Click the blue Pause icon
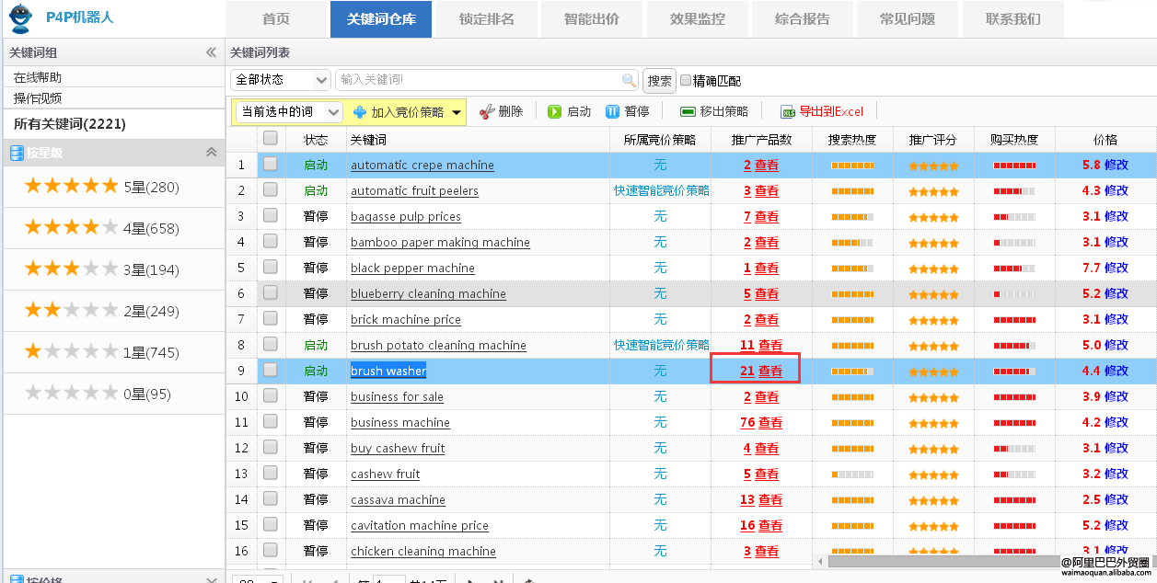 pos(612,111)
